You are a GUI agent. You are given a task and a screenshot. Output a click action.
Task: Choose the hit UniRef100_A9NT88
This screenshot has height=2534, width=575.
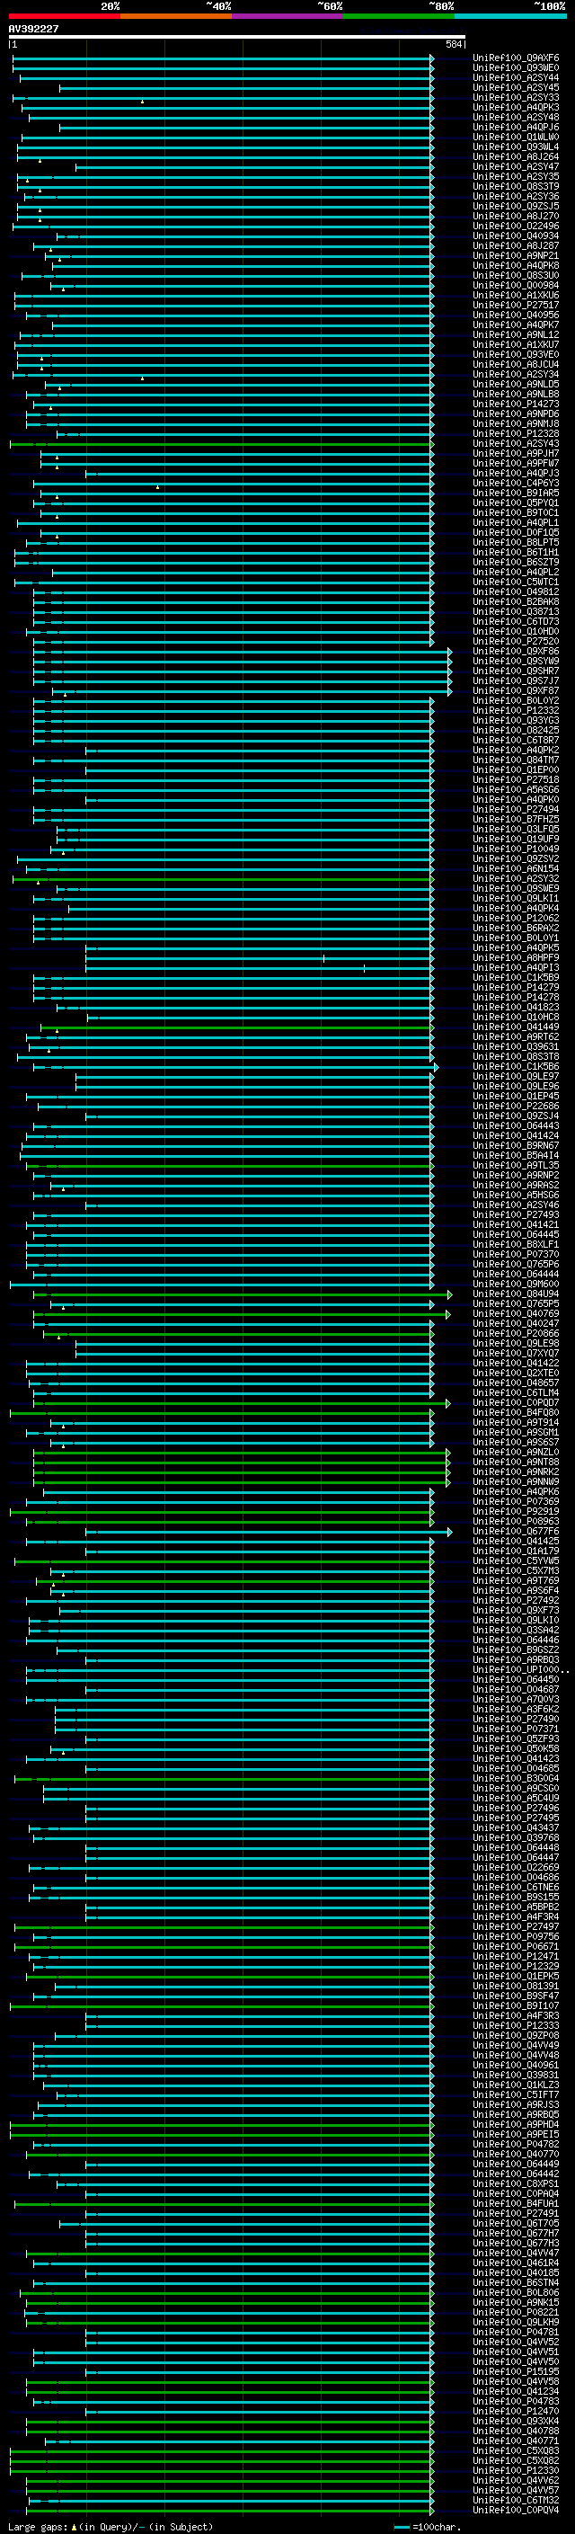click(516, 1463)
